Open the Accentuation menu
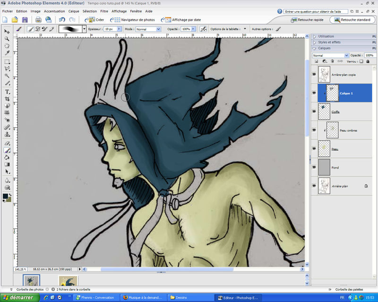378x302 pixels. (x=54, y=11)
